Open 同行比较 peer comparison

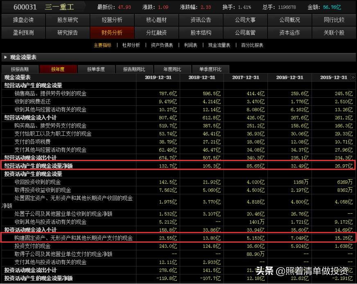click(x=334, y=19)
